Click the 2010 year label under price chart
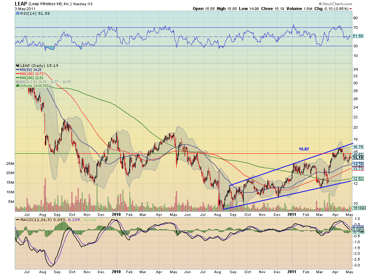 point(116,214)
